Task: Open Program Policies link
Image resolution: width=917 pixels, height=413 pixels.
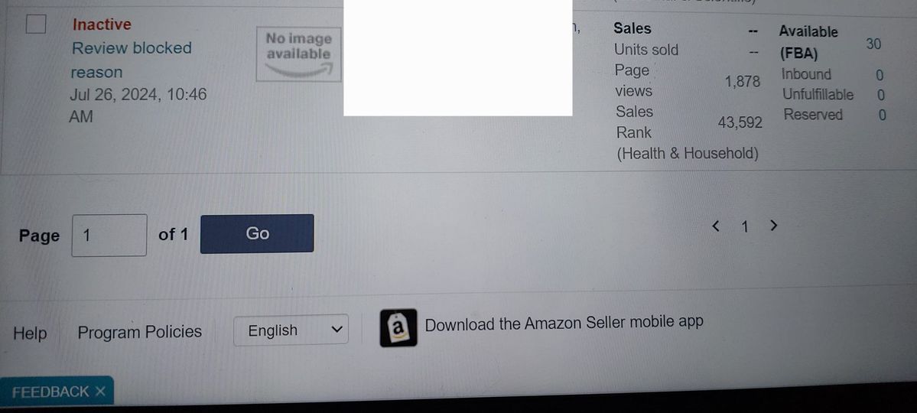Action: pyautogui.click(x=140, y=332)
